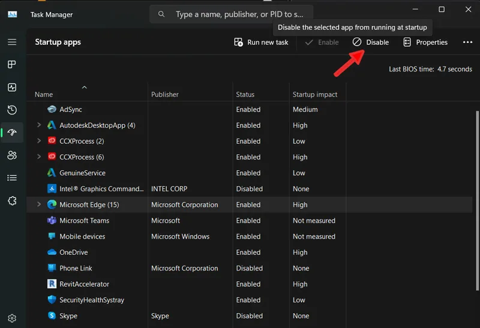This screenshot has height=328, width=480.
Task: Click the vertical scrollbar of the app list
Action: click(x=477, y=200)
